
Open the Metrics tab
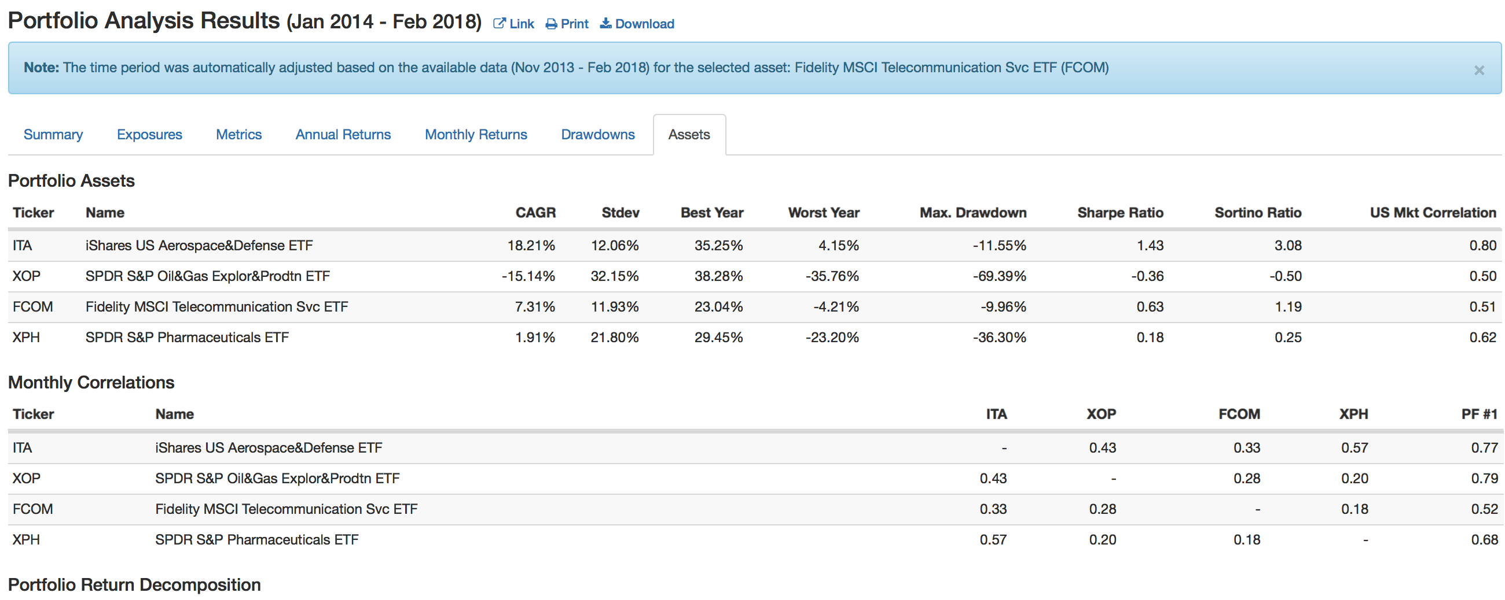(x=238, y=134)
